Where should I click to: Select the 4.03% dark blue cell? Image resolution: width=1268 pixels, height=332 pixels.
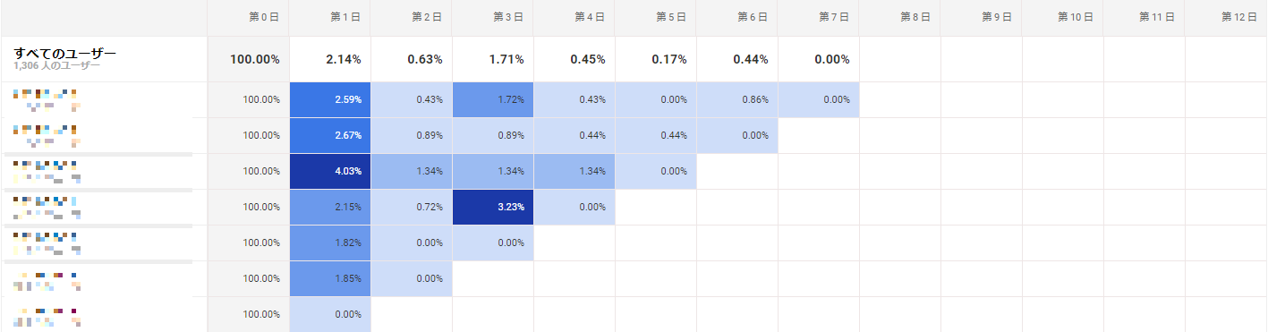[329, 171]
